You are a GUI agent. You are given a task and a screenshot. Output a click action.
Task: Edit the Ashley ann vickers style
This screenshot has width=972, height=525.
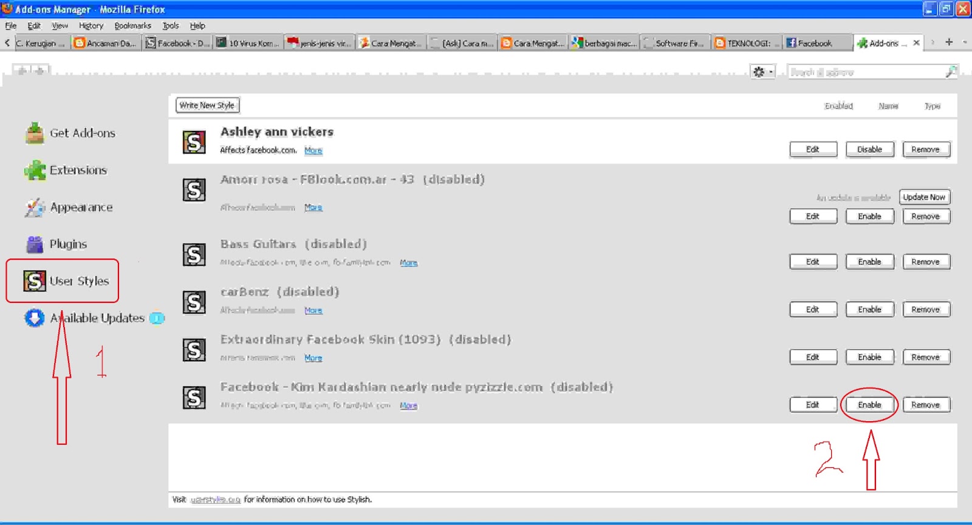point(813,149)
